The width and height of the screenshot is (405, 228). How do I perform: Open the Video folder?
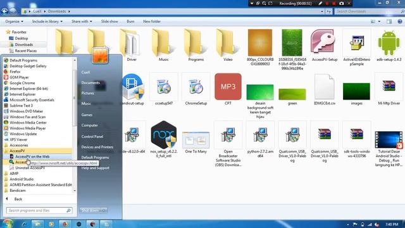point(228,45)
